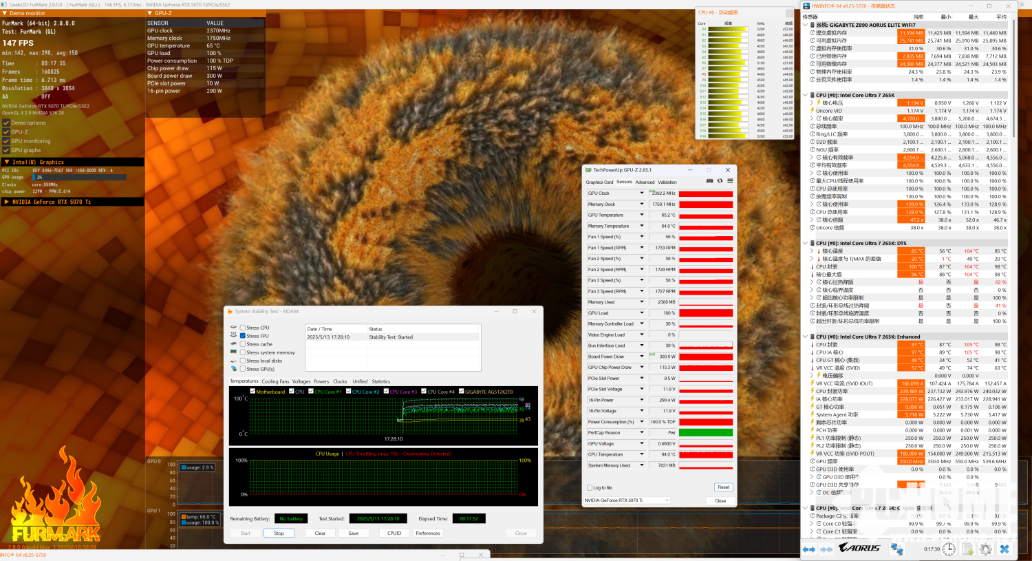Collapse the Intel Core Ultra 7 265K DTS group
The image size is (1032, 561).
point(806,243)
